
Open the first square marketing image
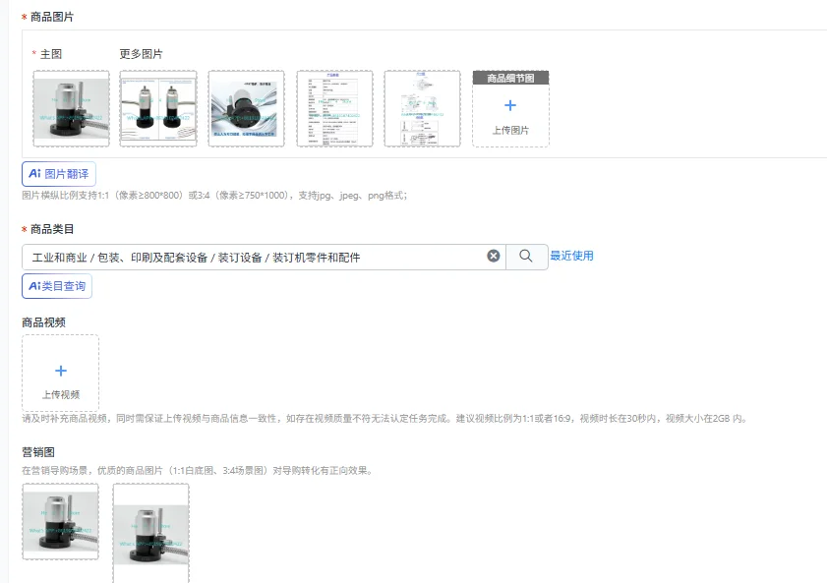[x=60, y=521]
